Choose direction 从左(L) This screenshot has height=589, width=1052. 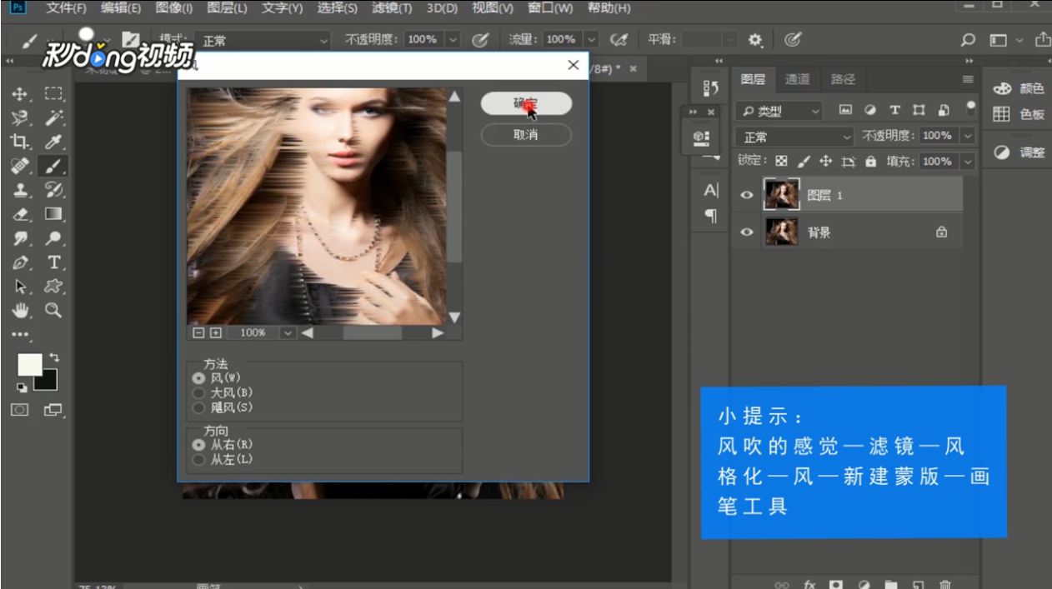pyautogui.click(x=198, y=459)
